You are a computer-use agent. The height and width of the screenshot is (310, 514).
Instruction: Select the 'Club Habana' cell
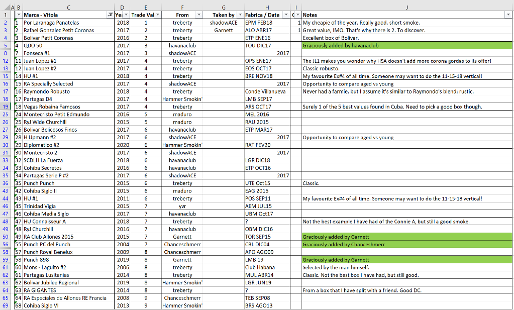(267, 267)
